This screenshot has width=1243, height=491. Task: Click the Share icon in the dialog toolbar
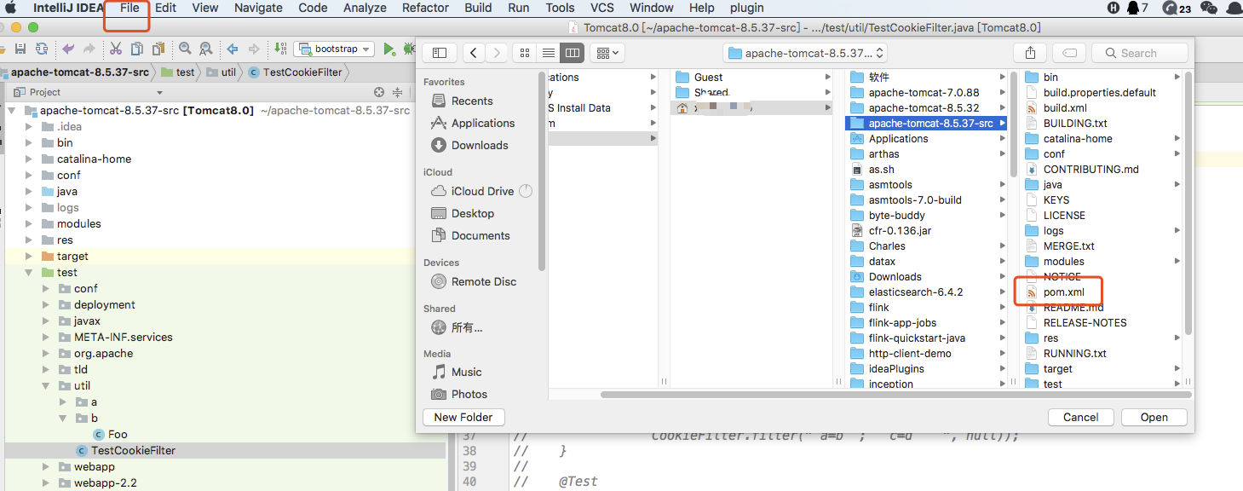point(1030,53)
